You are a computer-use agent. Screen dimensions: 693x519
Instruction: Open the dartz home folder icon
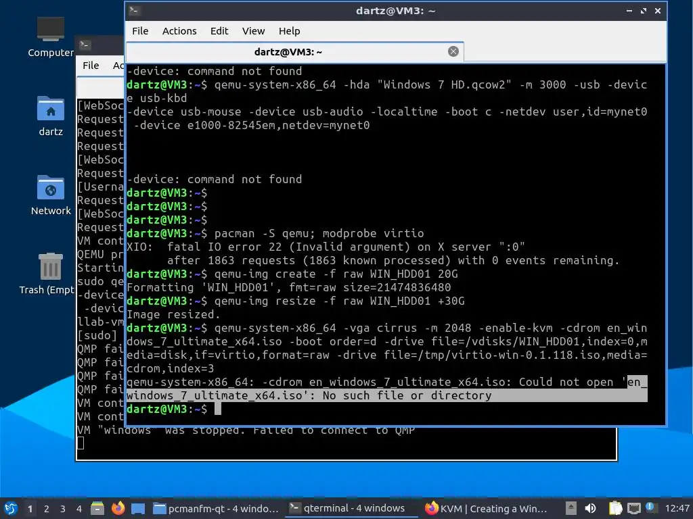tap(51, 116)
